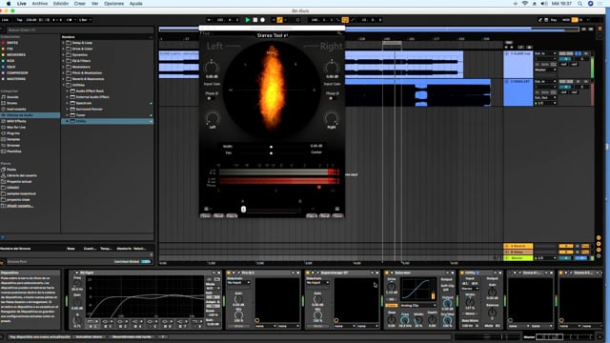Click the Left input gain knob in Stereo Tool
Image resolution: width=610 pixels, height=343 pixels.
point(212,68)
